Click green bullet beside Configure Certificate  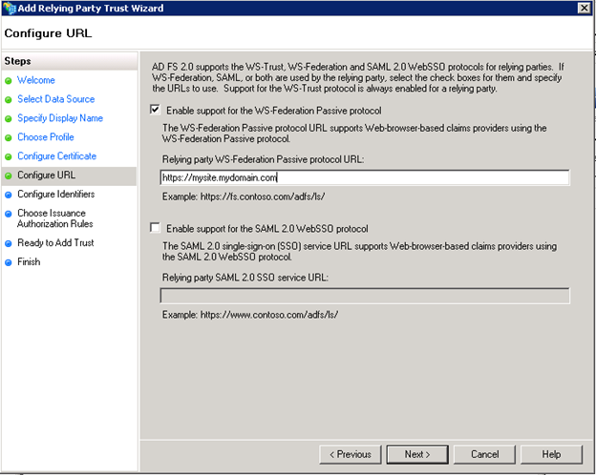coord(9,156)
